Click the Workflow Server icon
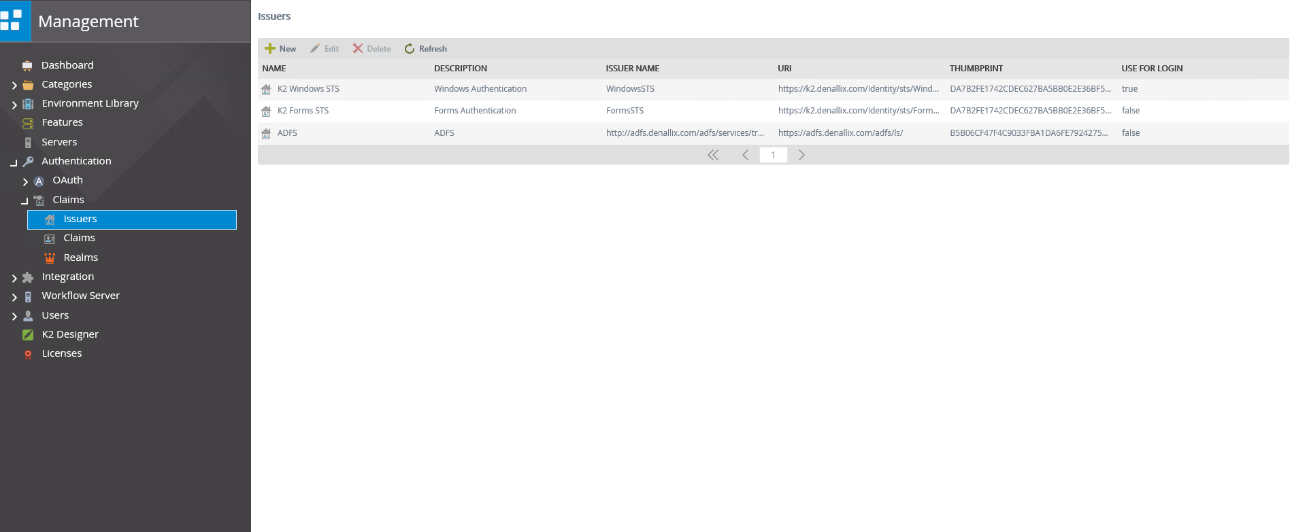This screenshot has width=1292, height=532. (x=28, y=297)
